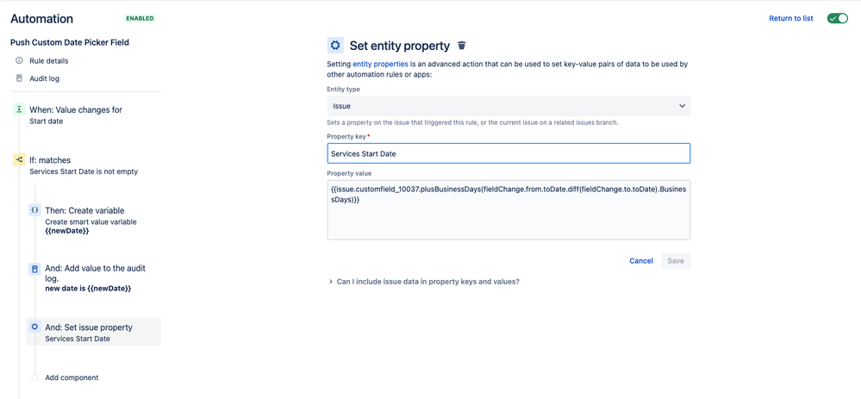Click Add component in rule tree

(72, 377)
